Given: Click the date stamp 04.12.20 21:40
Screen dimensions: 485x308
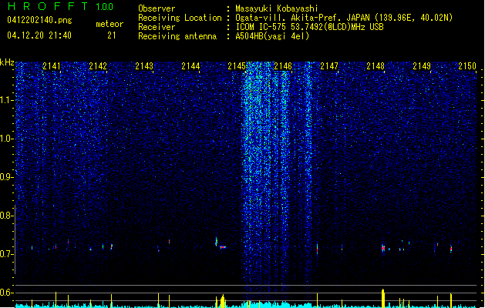Looking at the screenshot, I should [x=39, y=35].
